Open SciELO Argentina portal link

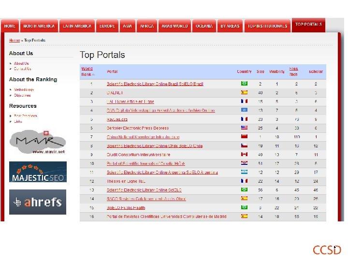162,172
